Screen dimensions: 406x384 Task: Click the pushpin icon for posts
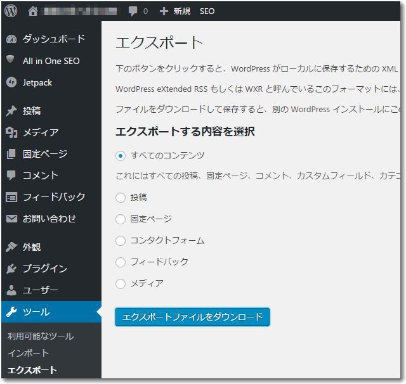(x=11, y=111)
